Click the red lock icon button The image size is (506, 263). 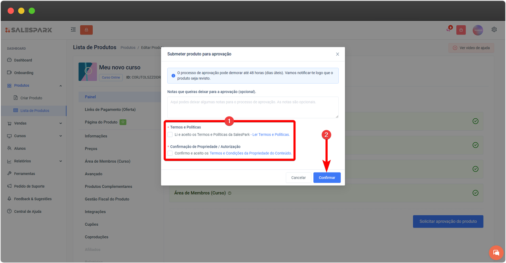click(x=86, y=30)
